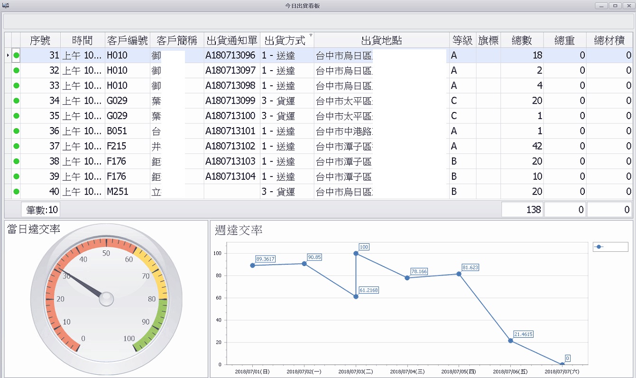Select the 等級 column header
Image resolution: width=636 pixels, height=378 pixels.
tap(462, 40)
